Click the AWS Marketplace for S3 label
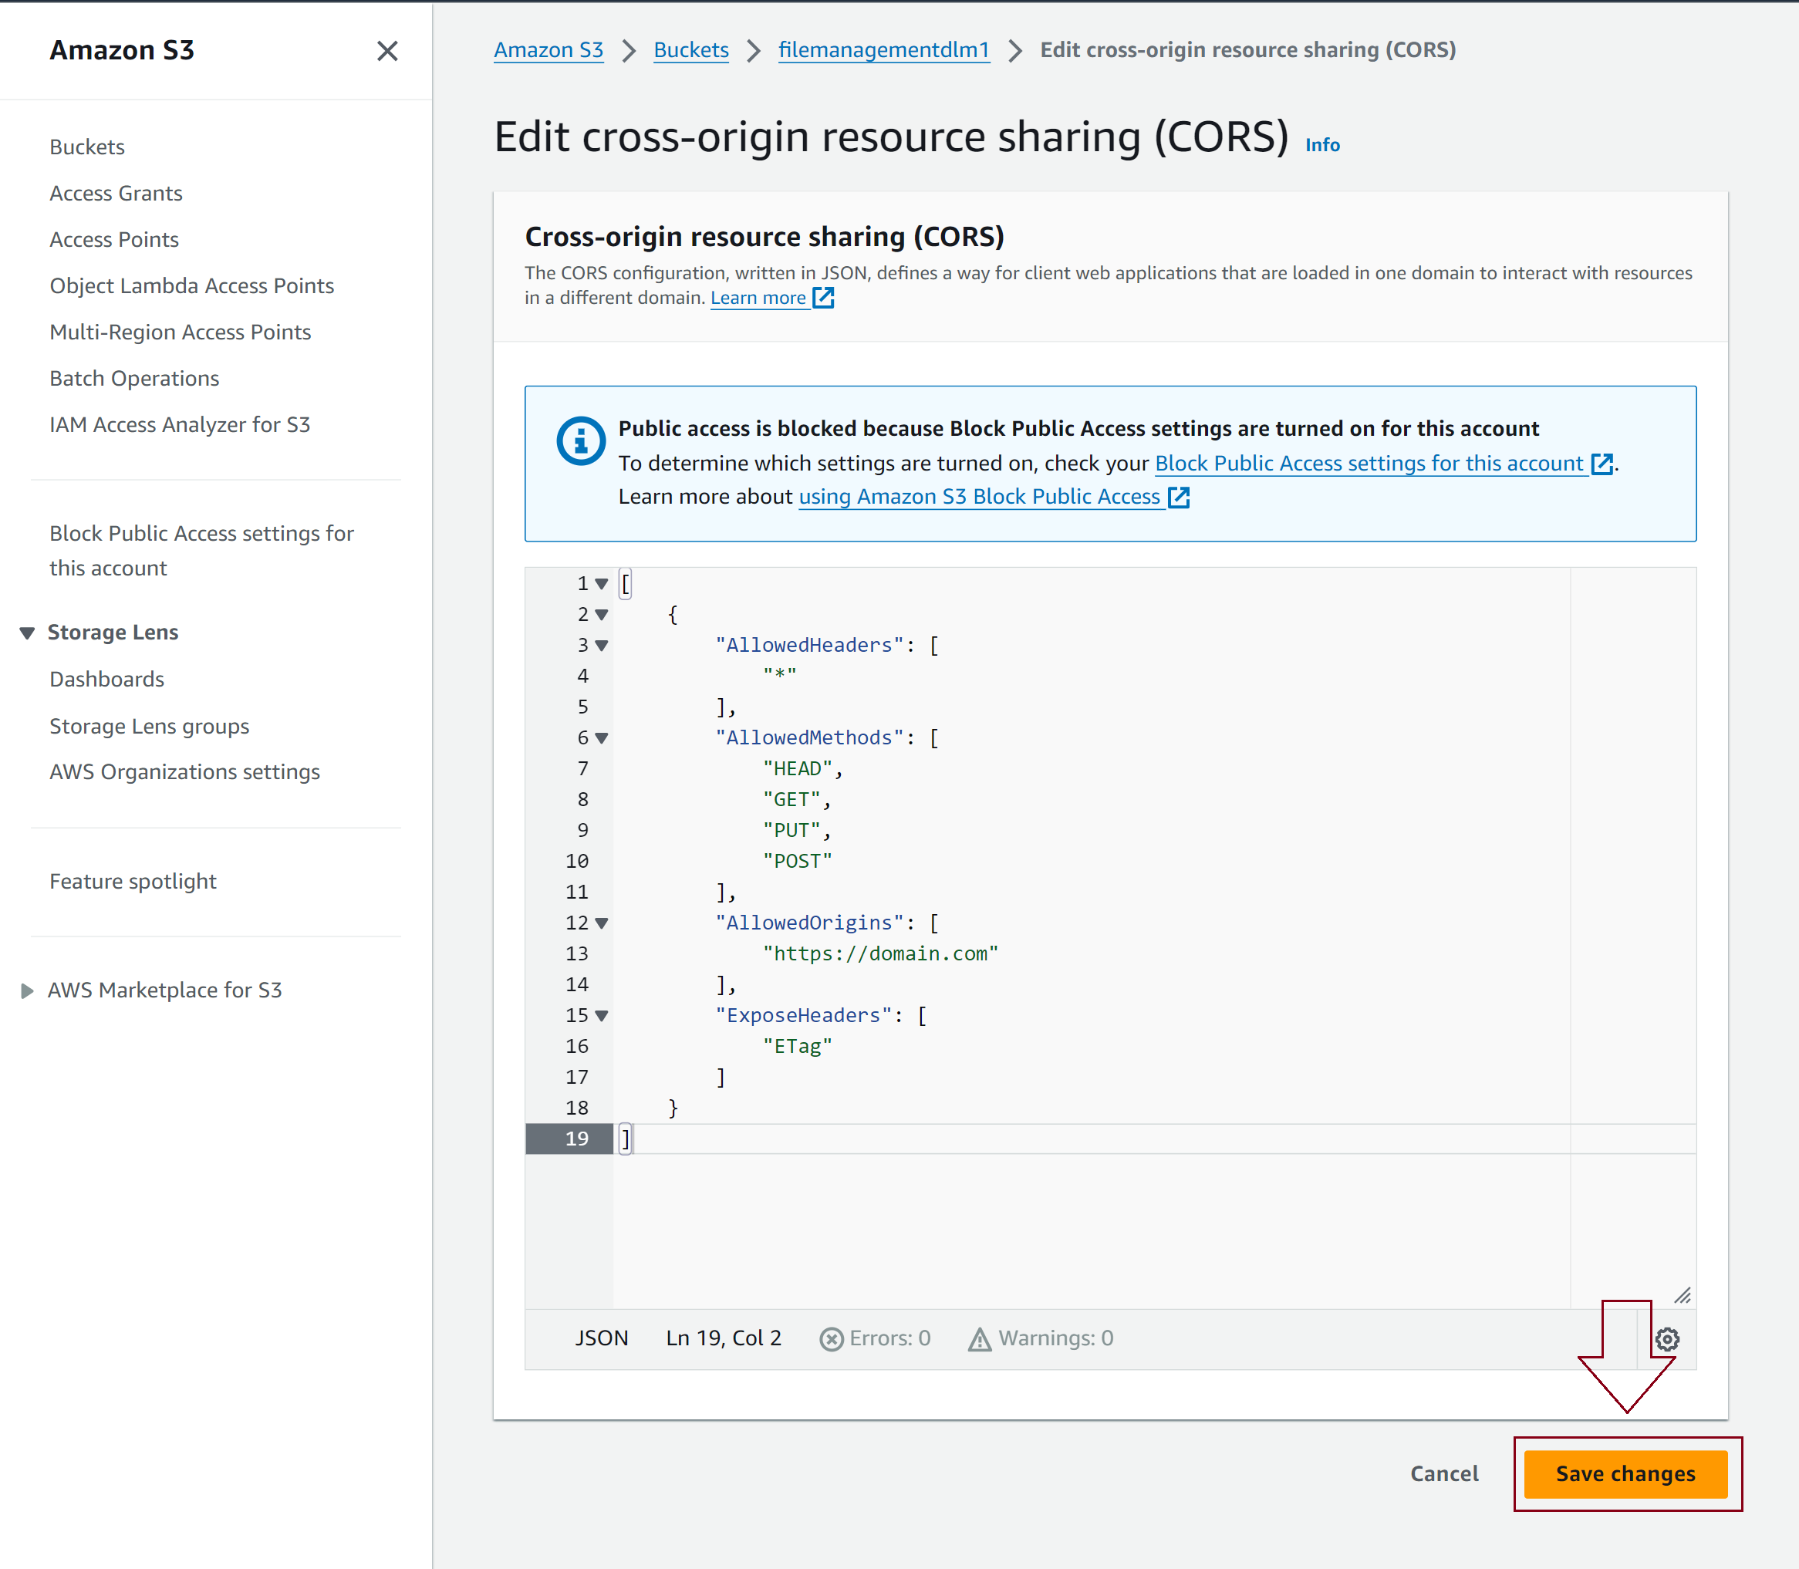 (x=164, y=990)
